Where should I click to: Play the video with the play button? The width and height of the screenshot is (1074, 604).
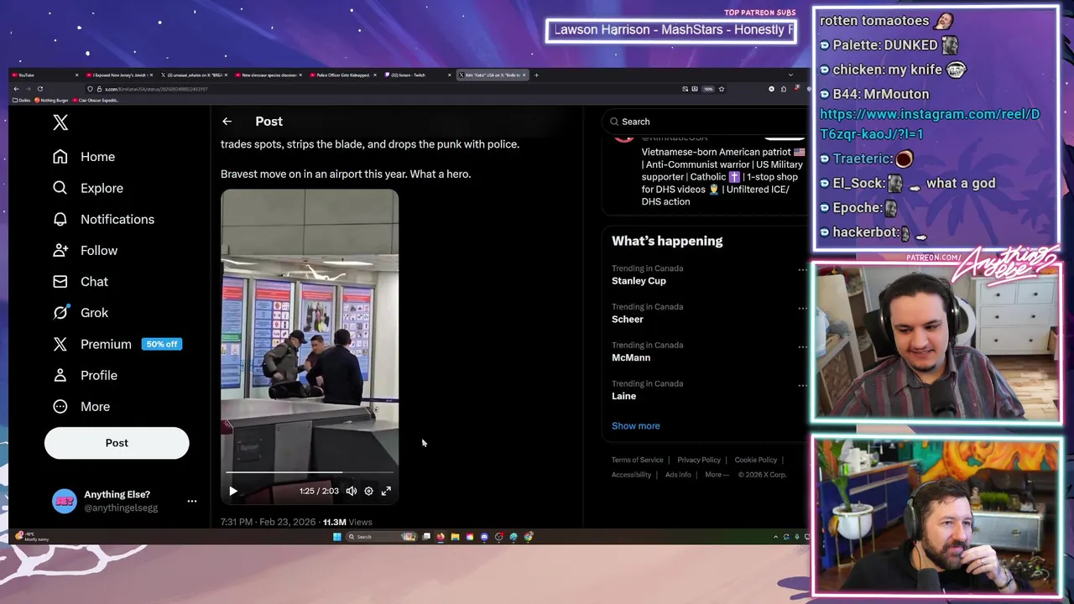click(x=233, y=491)
